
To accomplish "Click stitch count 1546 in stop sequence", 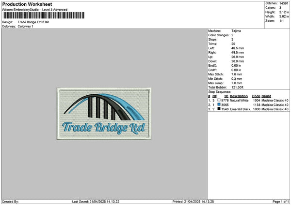I will click(x=225, y=109).
